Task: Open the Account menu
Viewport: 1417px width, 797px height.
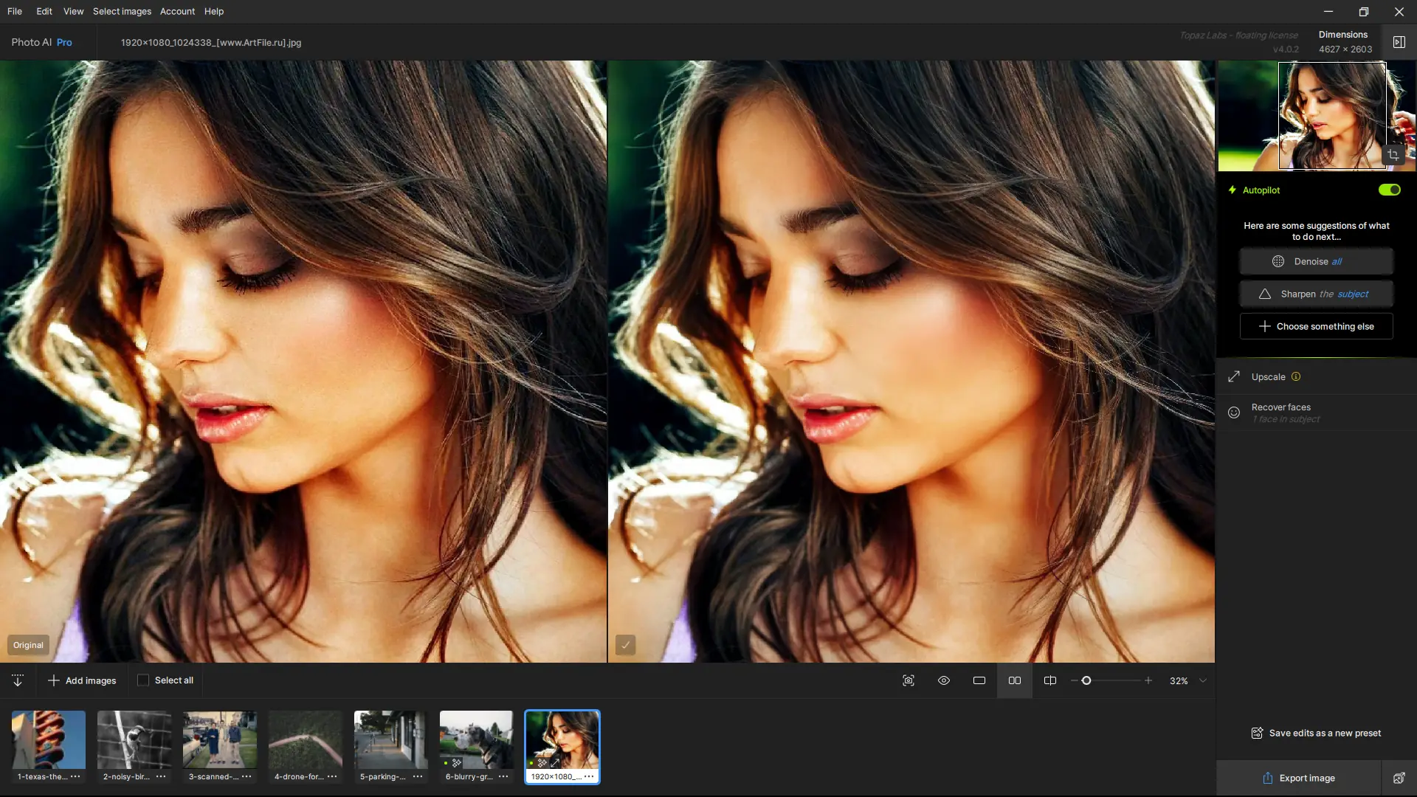Action: click(x=177, y=11)
